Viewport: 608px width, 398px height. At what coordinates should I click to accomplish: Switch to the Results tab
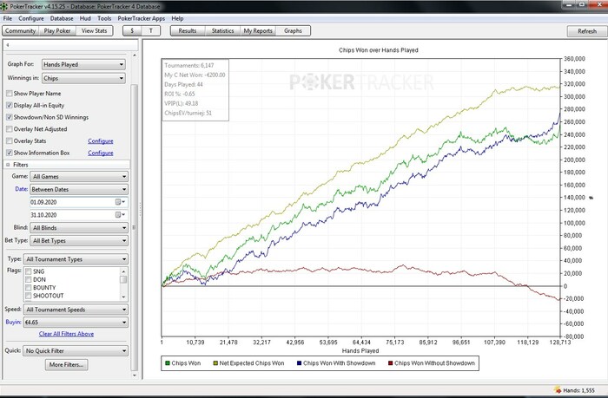tap(188, 30)
